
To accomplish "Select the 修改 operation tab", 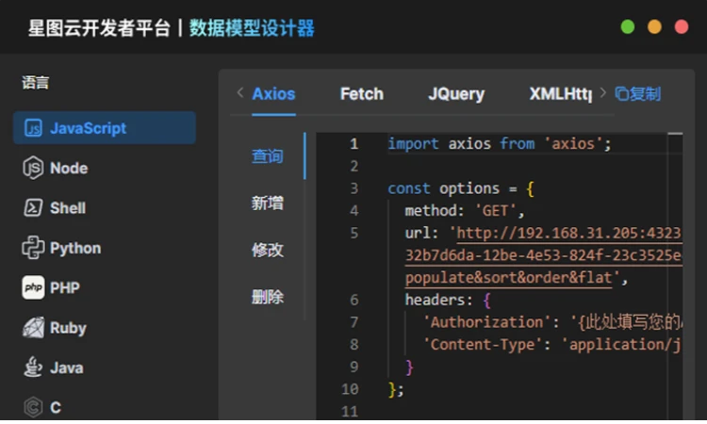I will [267, 251].
